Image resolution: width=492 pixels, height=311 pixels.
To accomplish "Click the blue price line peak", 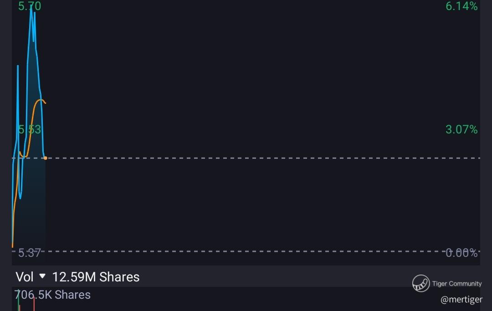I will (31, 10).
